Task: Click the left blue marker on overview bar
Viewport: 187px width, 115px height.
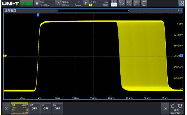Action: click(x=58, y=11)
